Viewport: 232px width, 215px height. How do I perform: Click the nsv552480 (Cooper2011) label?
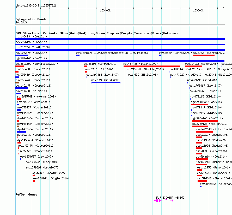tap(34, 135)
